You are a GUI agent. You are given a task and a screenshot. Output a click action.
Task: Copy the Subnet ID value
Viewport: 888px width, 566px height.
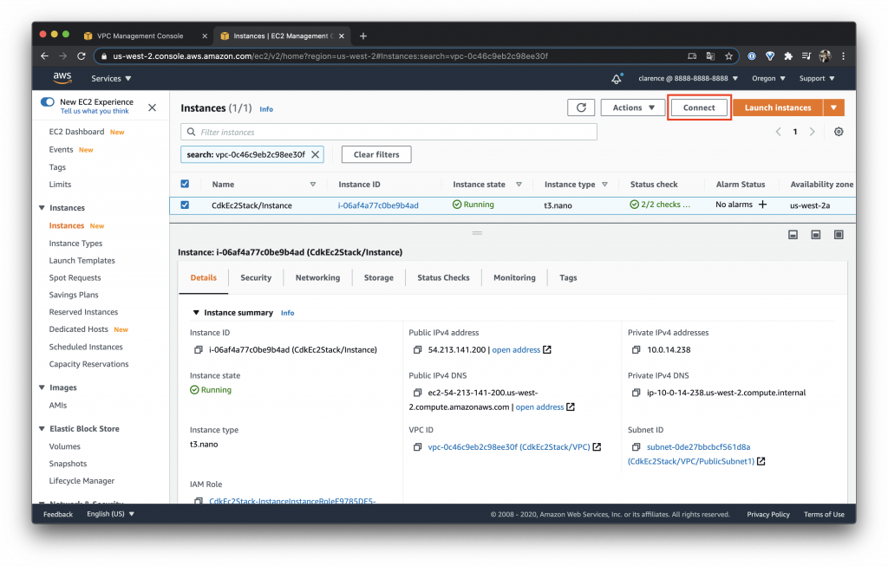(x=636, y=446)
